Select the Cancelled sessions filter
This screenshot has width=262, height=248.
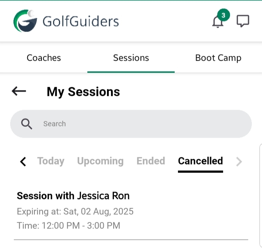[201, 161]
